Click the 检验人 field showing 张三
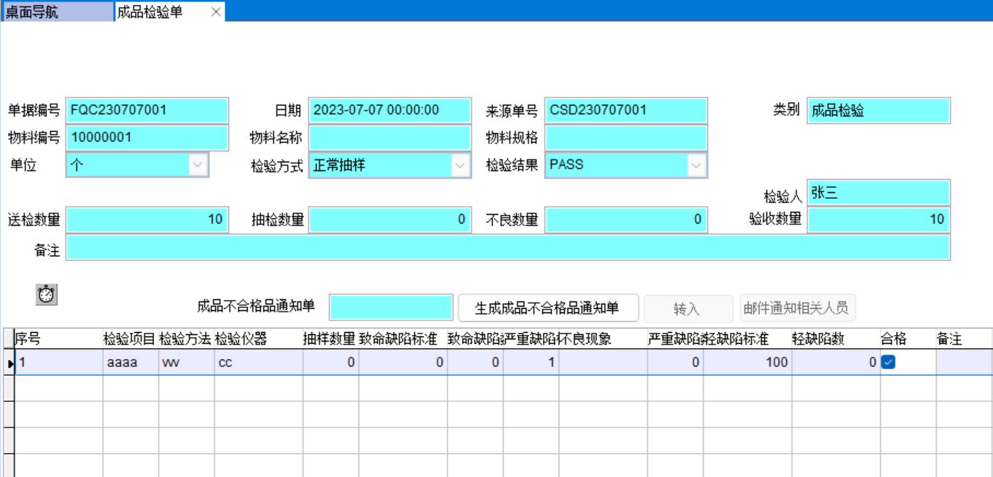This screenshot has height=477, width=993. 878,193
